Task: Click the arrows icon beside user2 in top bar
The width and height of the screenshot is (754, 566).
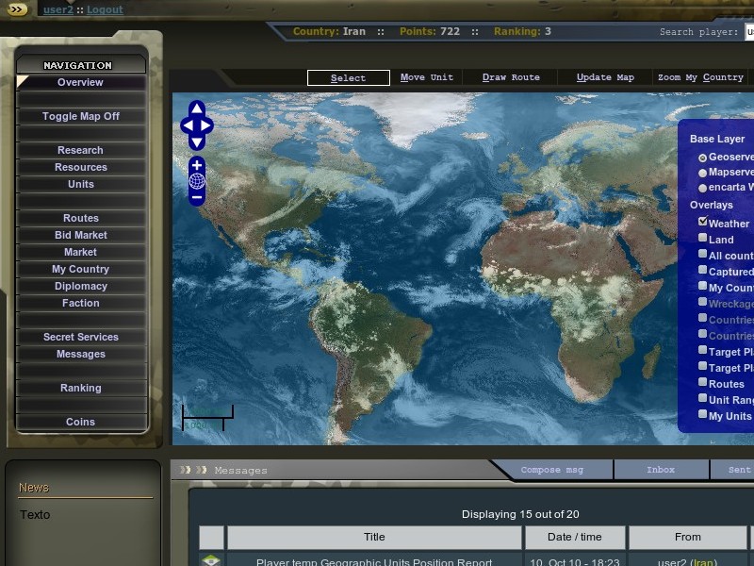Action: point(15,9)
